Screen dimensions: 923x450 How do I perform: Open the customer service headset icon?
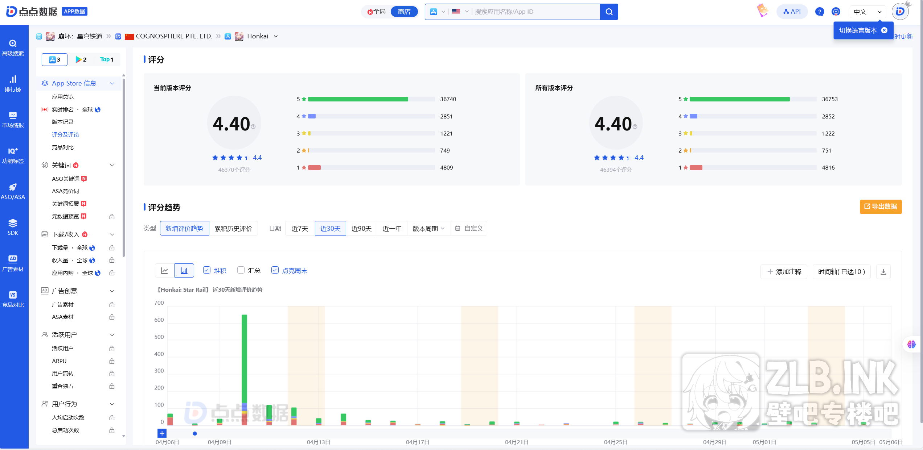(x=836, y=12)
